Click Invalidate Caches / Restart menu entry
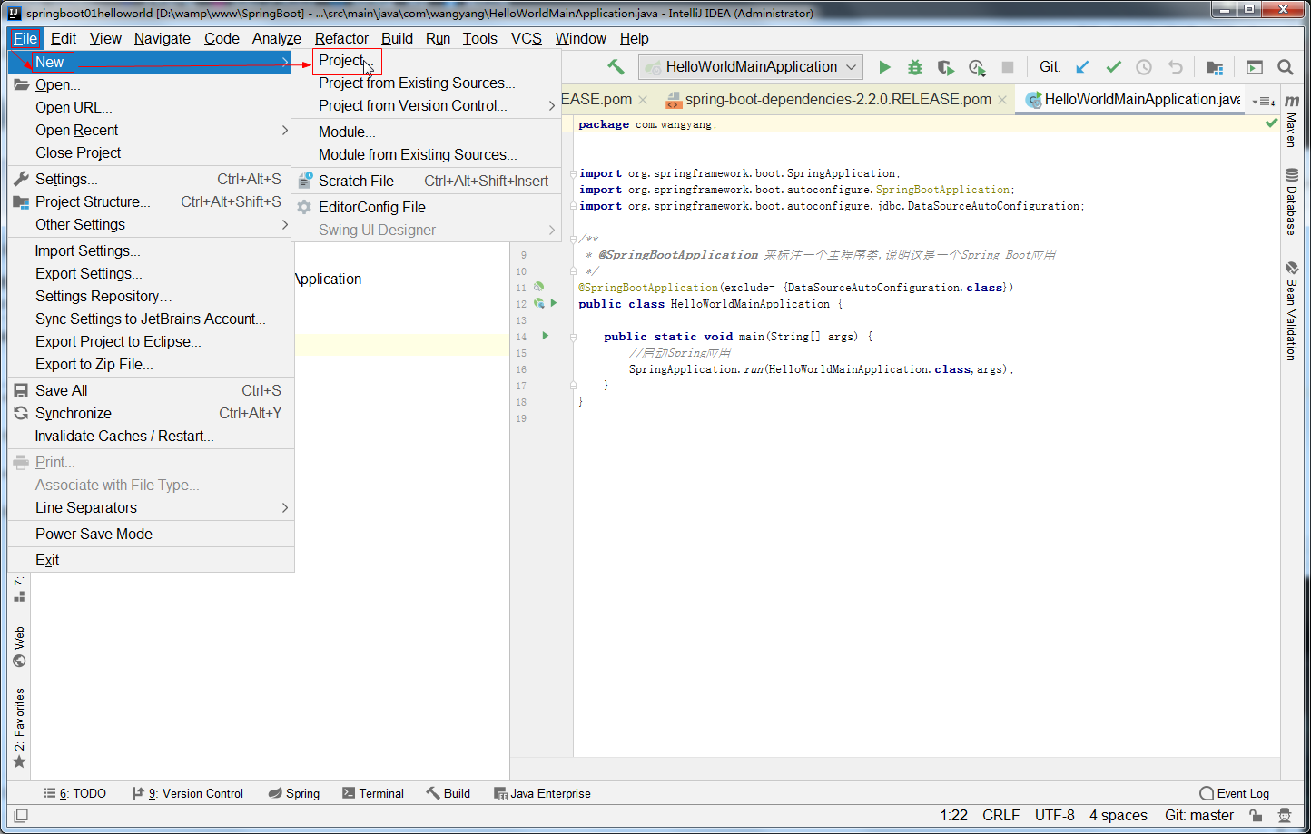The image size is (1311, 834). click(124, 436)
